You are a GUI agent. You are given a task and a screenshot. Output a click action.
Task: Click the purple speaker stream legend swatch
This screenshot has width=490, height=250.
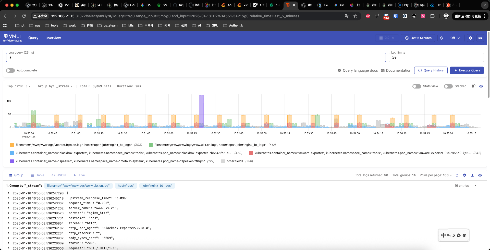coord(12,161)
